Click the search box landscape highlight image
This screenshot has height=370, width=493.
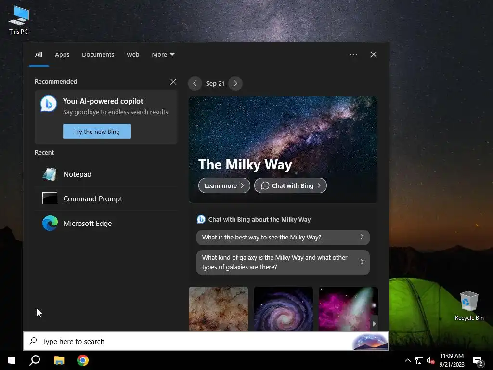[x=370, y=342]
